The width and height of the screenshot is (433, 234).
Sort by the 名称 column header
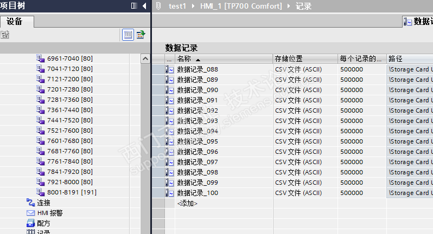pyautogui.click(x=224, y=58)
